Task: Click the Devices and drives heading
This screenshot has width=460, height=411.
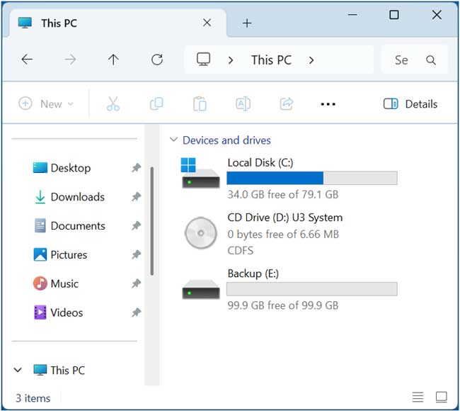Action: (x=226, y=140)
